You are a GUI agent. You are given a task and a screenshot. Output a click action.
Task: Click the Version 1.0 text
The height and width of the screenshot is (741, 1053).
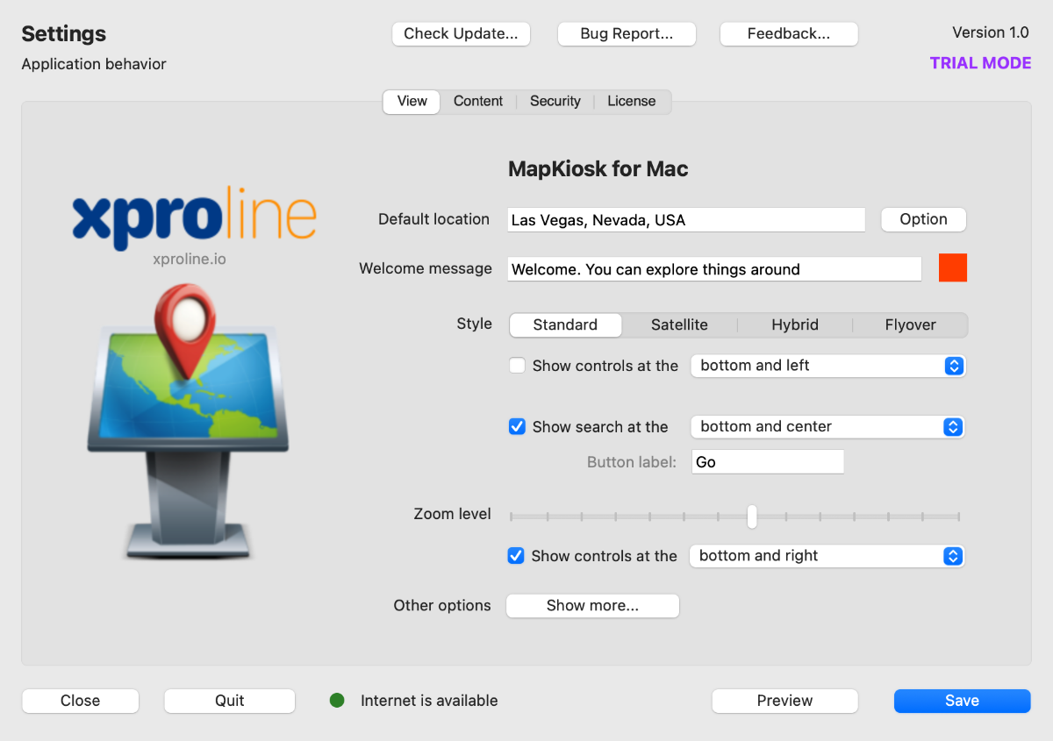click(x=991, y=32)
